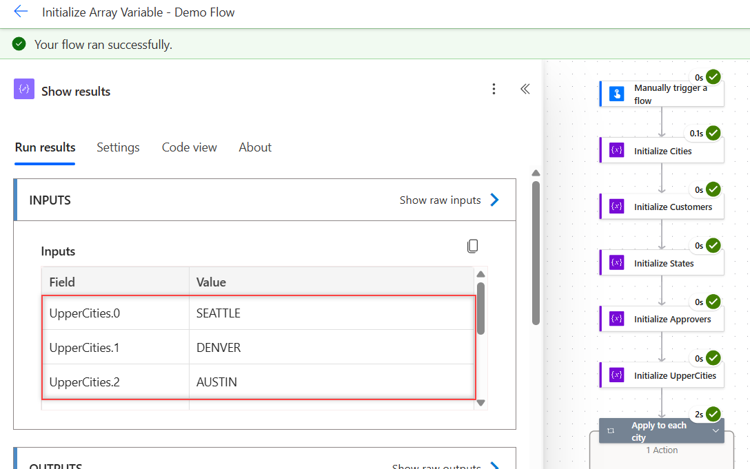Collapse the Show results panel with the double chevron
Image resolution: width=750 pixels, height=469 pixels.
(x=525, y=89)
